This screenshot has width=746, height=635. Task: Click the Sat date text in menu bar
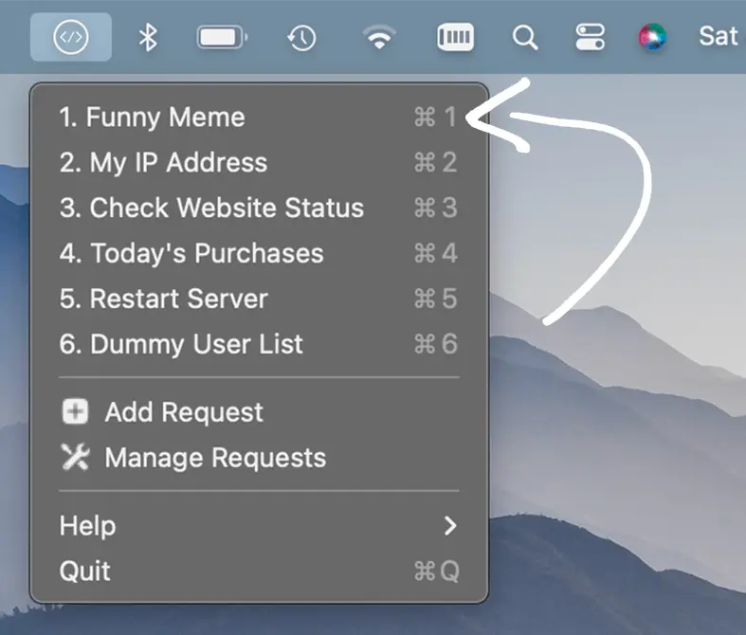(718, 36)
